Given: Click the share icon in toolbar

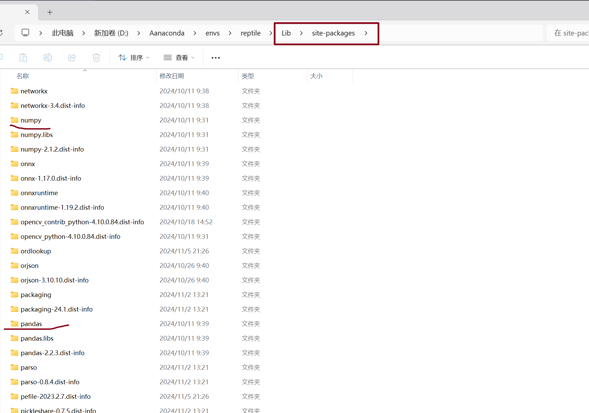Looking at the screenshot, I should tap(72, 58).
